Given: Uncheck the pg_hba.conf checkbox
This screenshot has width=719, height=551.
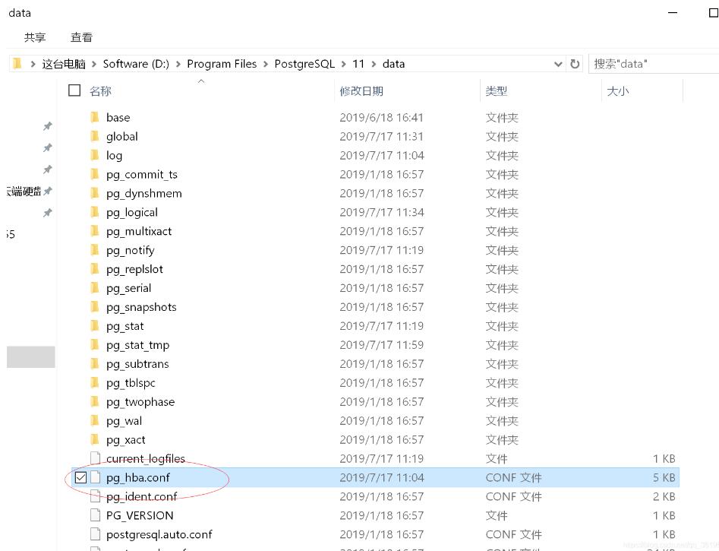Looking at the screenshot, I should (80, 477).
